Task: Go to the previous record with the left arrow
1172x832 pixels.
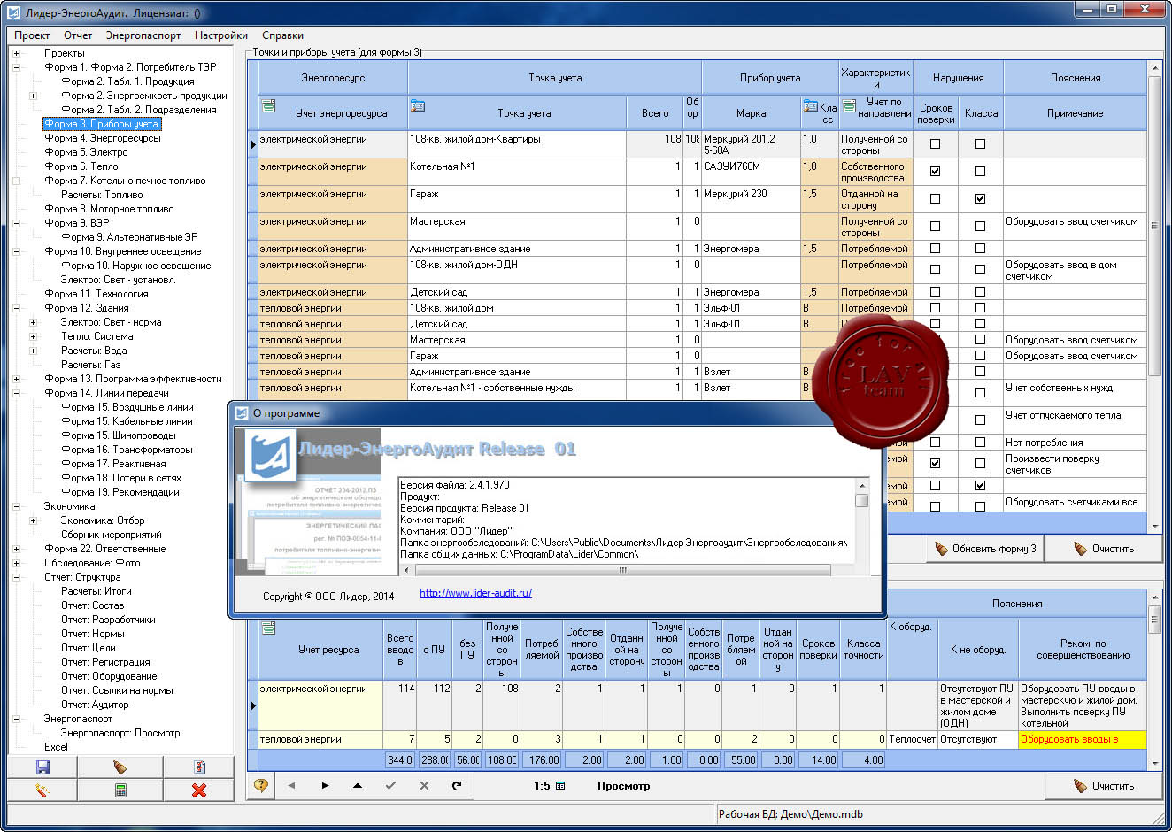Action: coord(291,785)
